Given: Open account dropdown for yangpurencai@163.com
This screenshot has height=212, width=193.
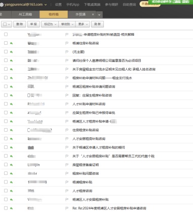Looking at the screenshot, I should click(x=46, y=5).
